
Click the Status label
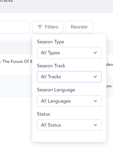tap(43, 114)
